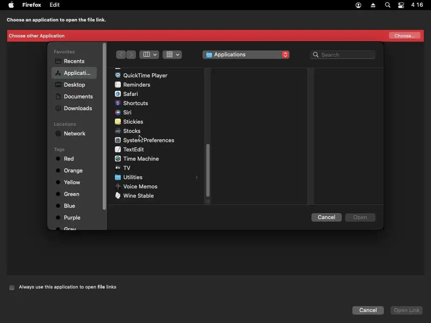Open the Desktop sidebar location
This screenshot has height=323, width=431.
click(74, 85)
